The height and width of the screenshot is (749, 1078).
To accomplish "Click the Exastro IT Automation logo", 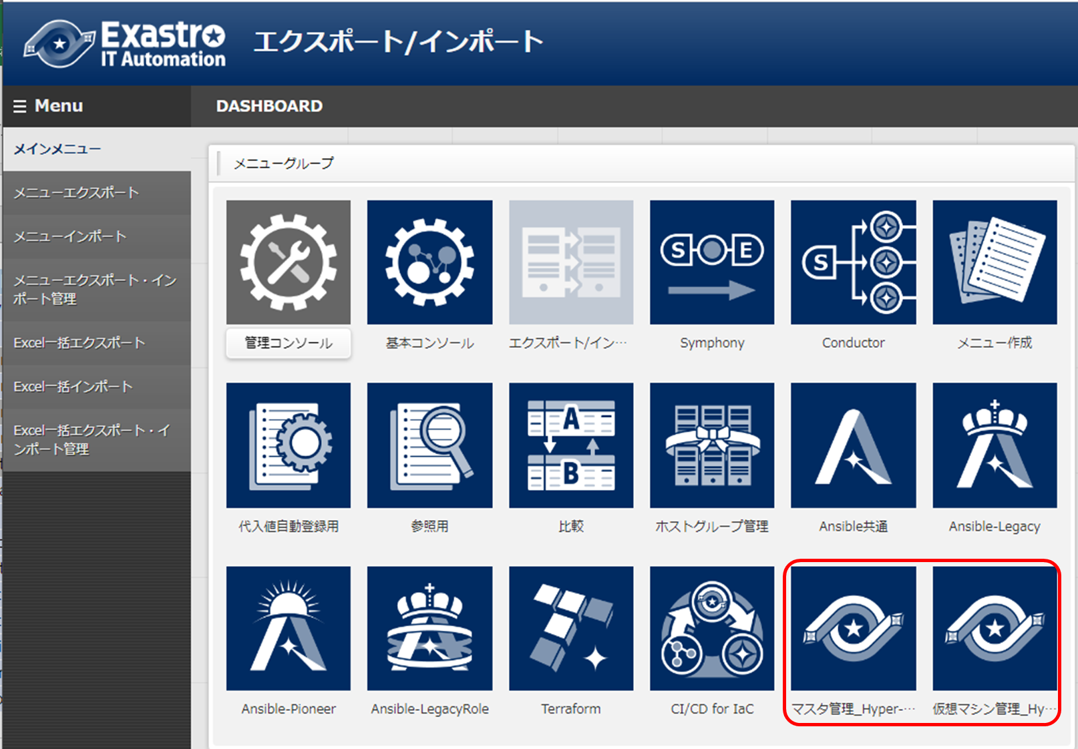I will (125, 43).
